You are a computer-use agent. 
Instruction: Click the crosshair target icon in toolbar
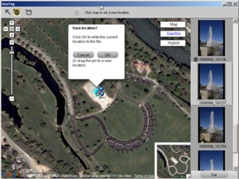tap(76, 12)
